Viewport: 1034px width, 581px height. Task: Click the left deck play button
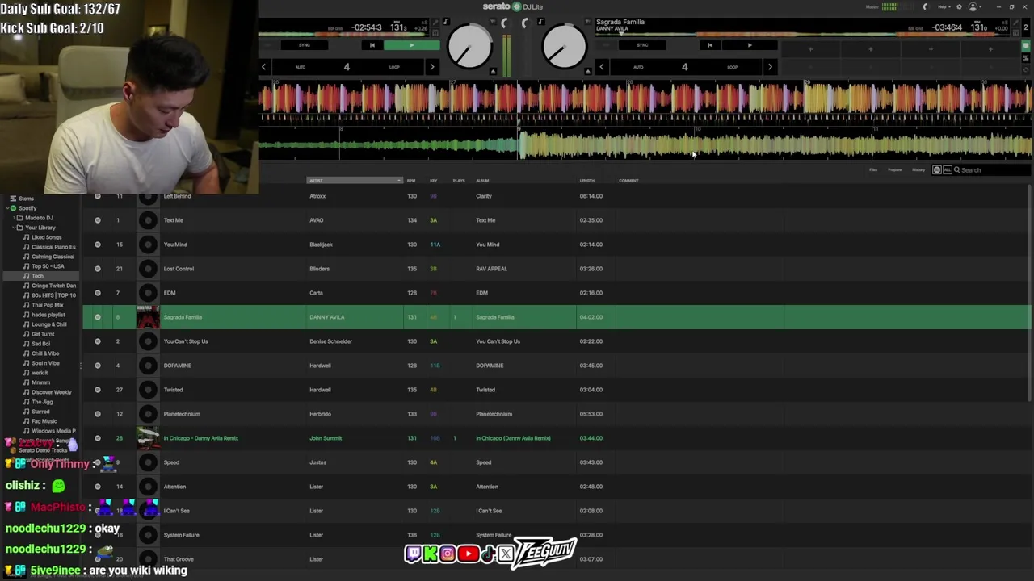(x=412, y=45)
